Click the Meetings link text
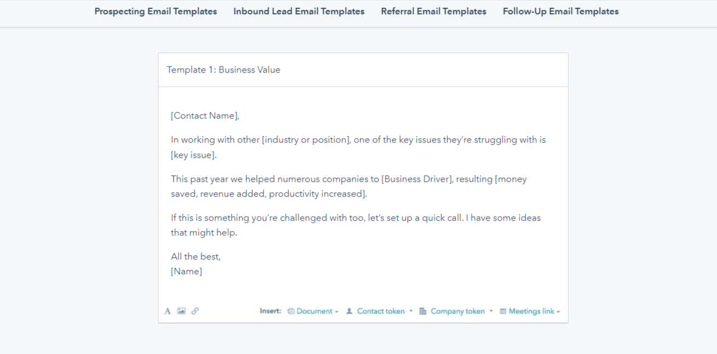The image size is (717, 354). point(531,311)
